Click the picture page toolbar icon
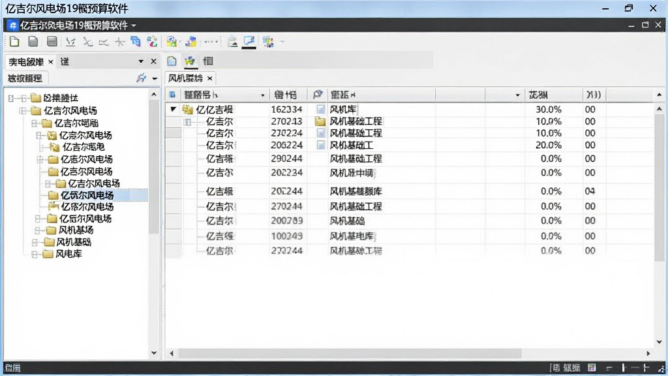The width and height of the screenshot is (668, 376). [x=232, y=41]
